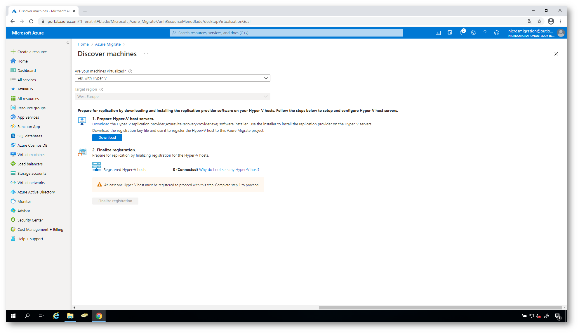Click the SQL databases icon
This screenshot has width=579, height=334.
(x=13, y=136)
